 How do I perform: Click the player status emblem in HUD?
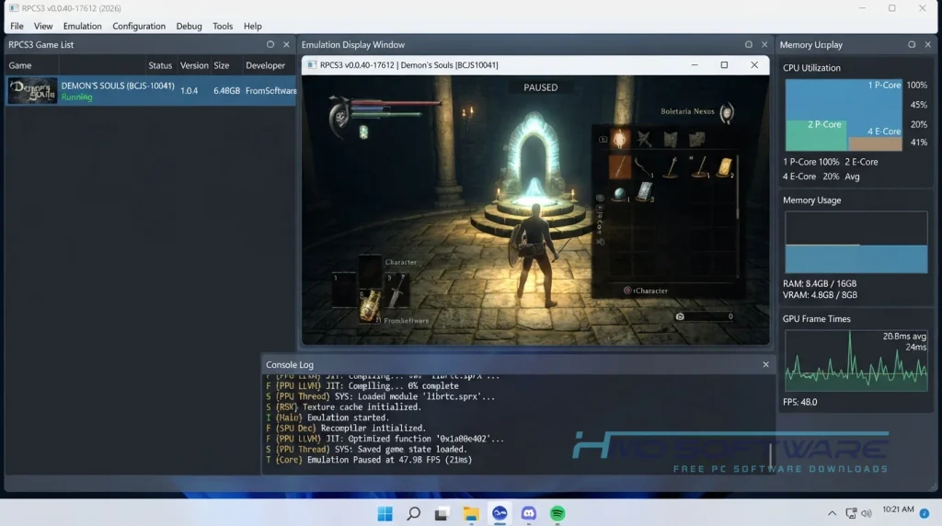click(x=339, y=117)
